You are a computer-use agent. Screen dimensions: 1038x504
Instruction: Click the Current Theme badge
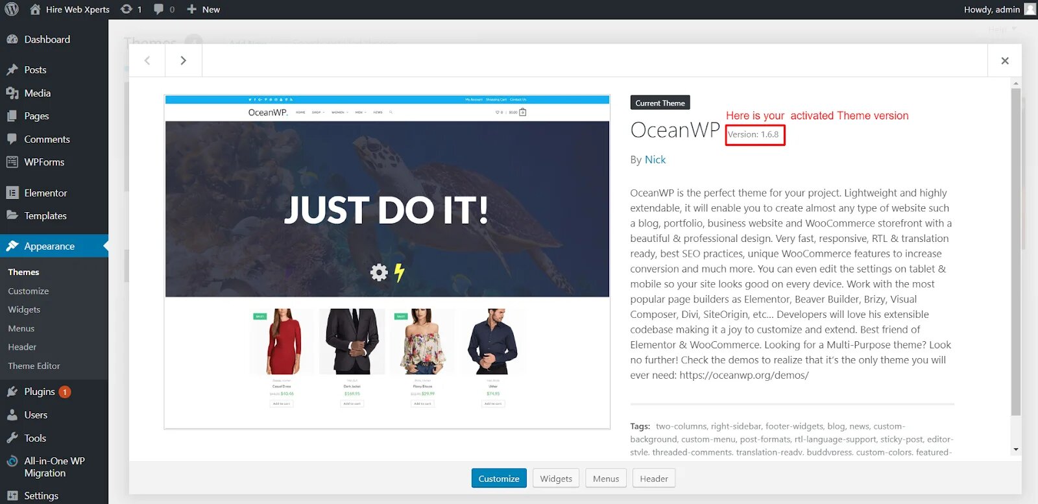(660, 102)
